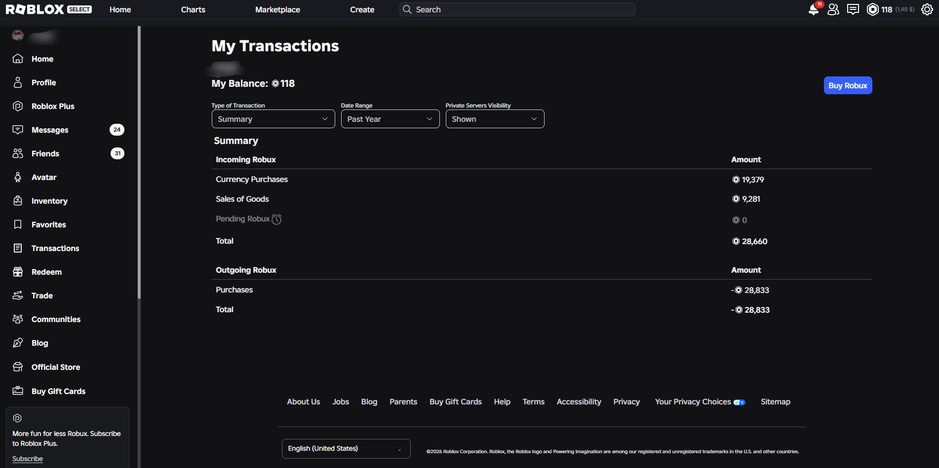Open the Marketplace top navigation item
This screenshot has width=939, height=468.
(277, 9)
